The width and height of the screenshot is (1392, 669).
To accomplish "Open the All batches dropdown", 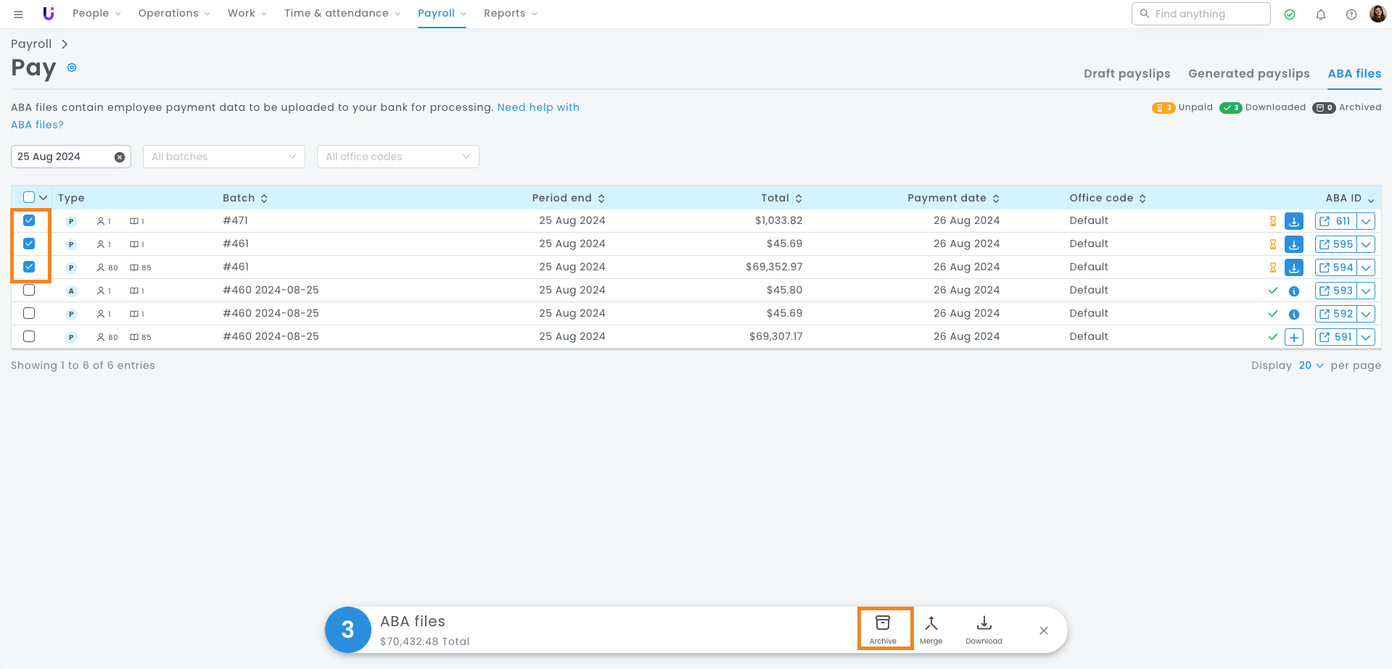I will [223, 157].
